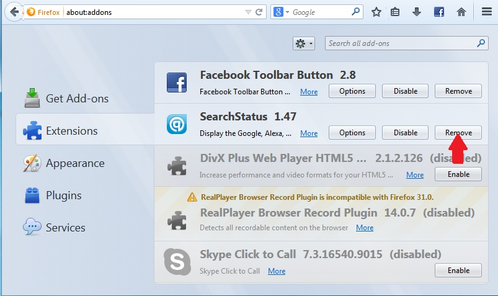The width and height of the screenshot is (498, 296).
Task: Bookmark this page with the star icon
Action: click(376, 12)
